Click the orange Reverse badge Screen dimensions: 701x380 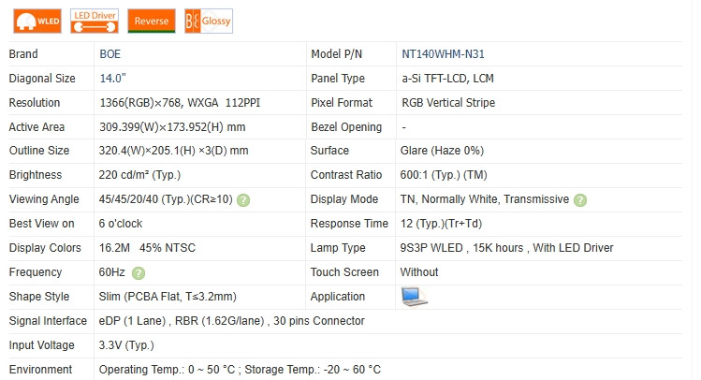point(152,21)
